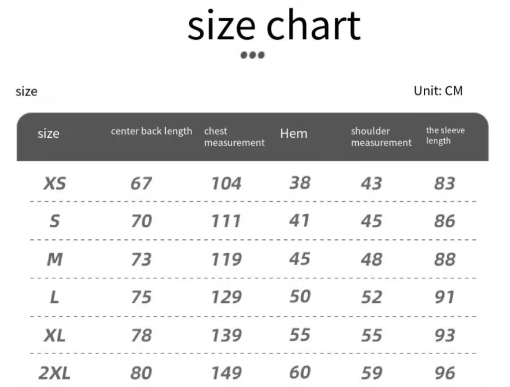The height and width of the screenshot is (387, 510).
Task: Click the S size row label
Action: tap(54, 221)
